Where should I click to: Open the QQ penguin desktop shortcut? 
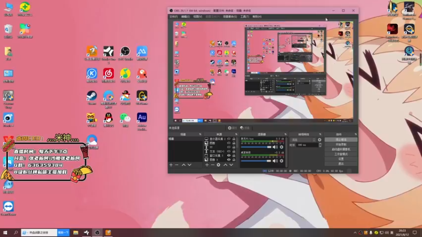109,120
